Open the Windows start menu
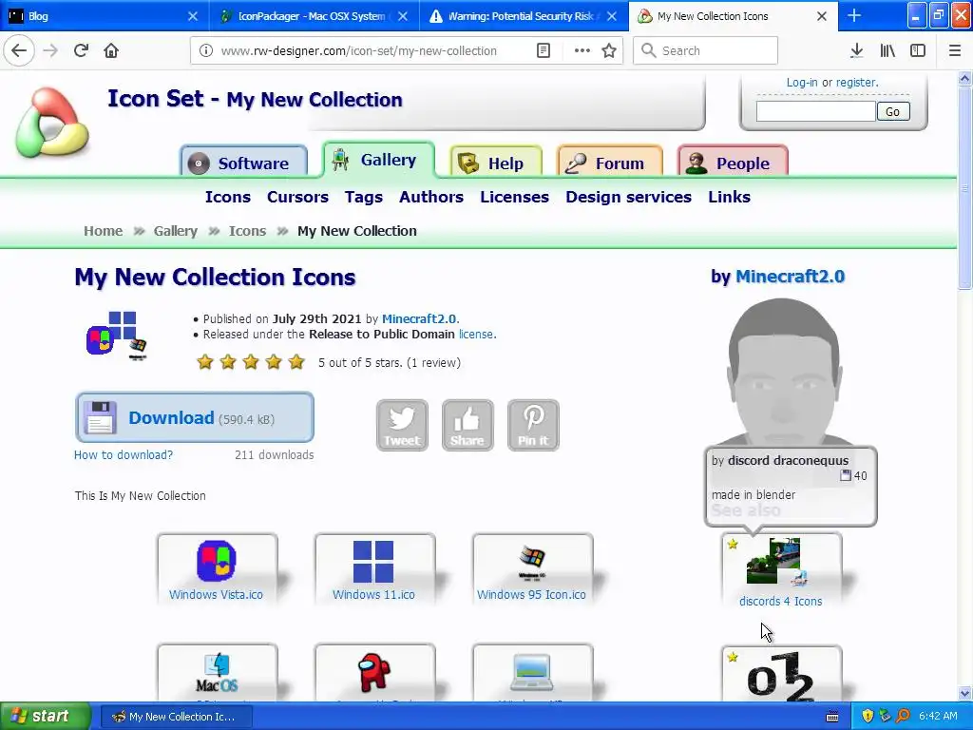The width and height of the screenshot is (973, 730). point(46,717)
